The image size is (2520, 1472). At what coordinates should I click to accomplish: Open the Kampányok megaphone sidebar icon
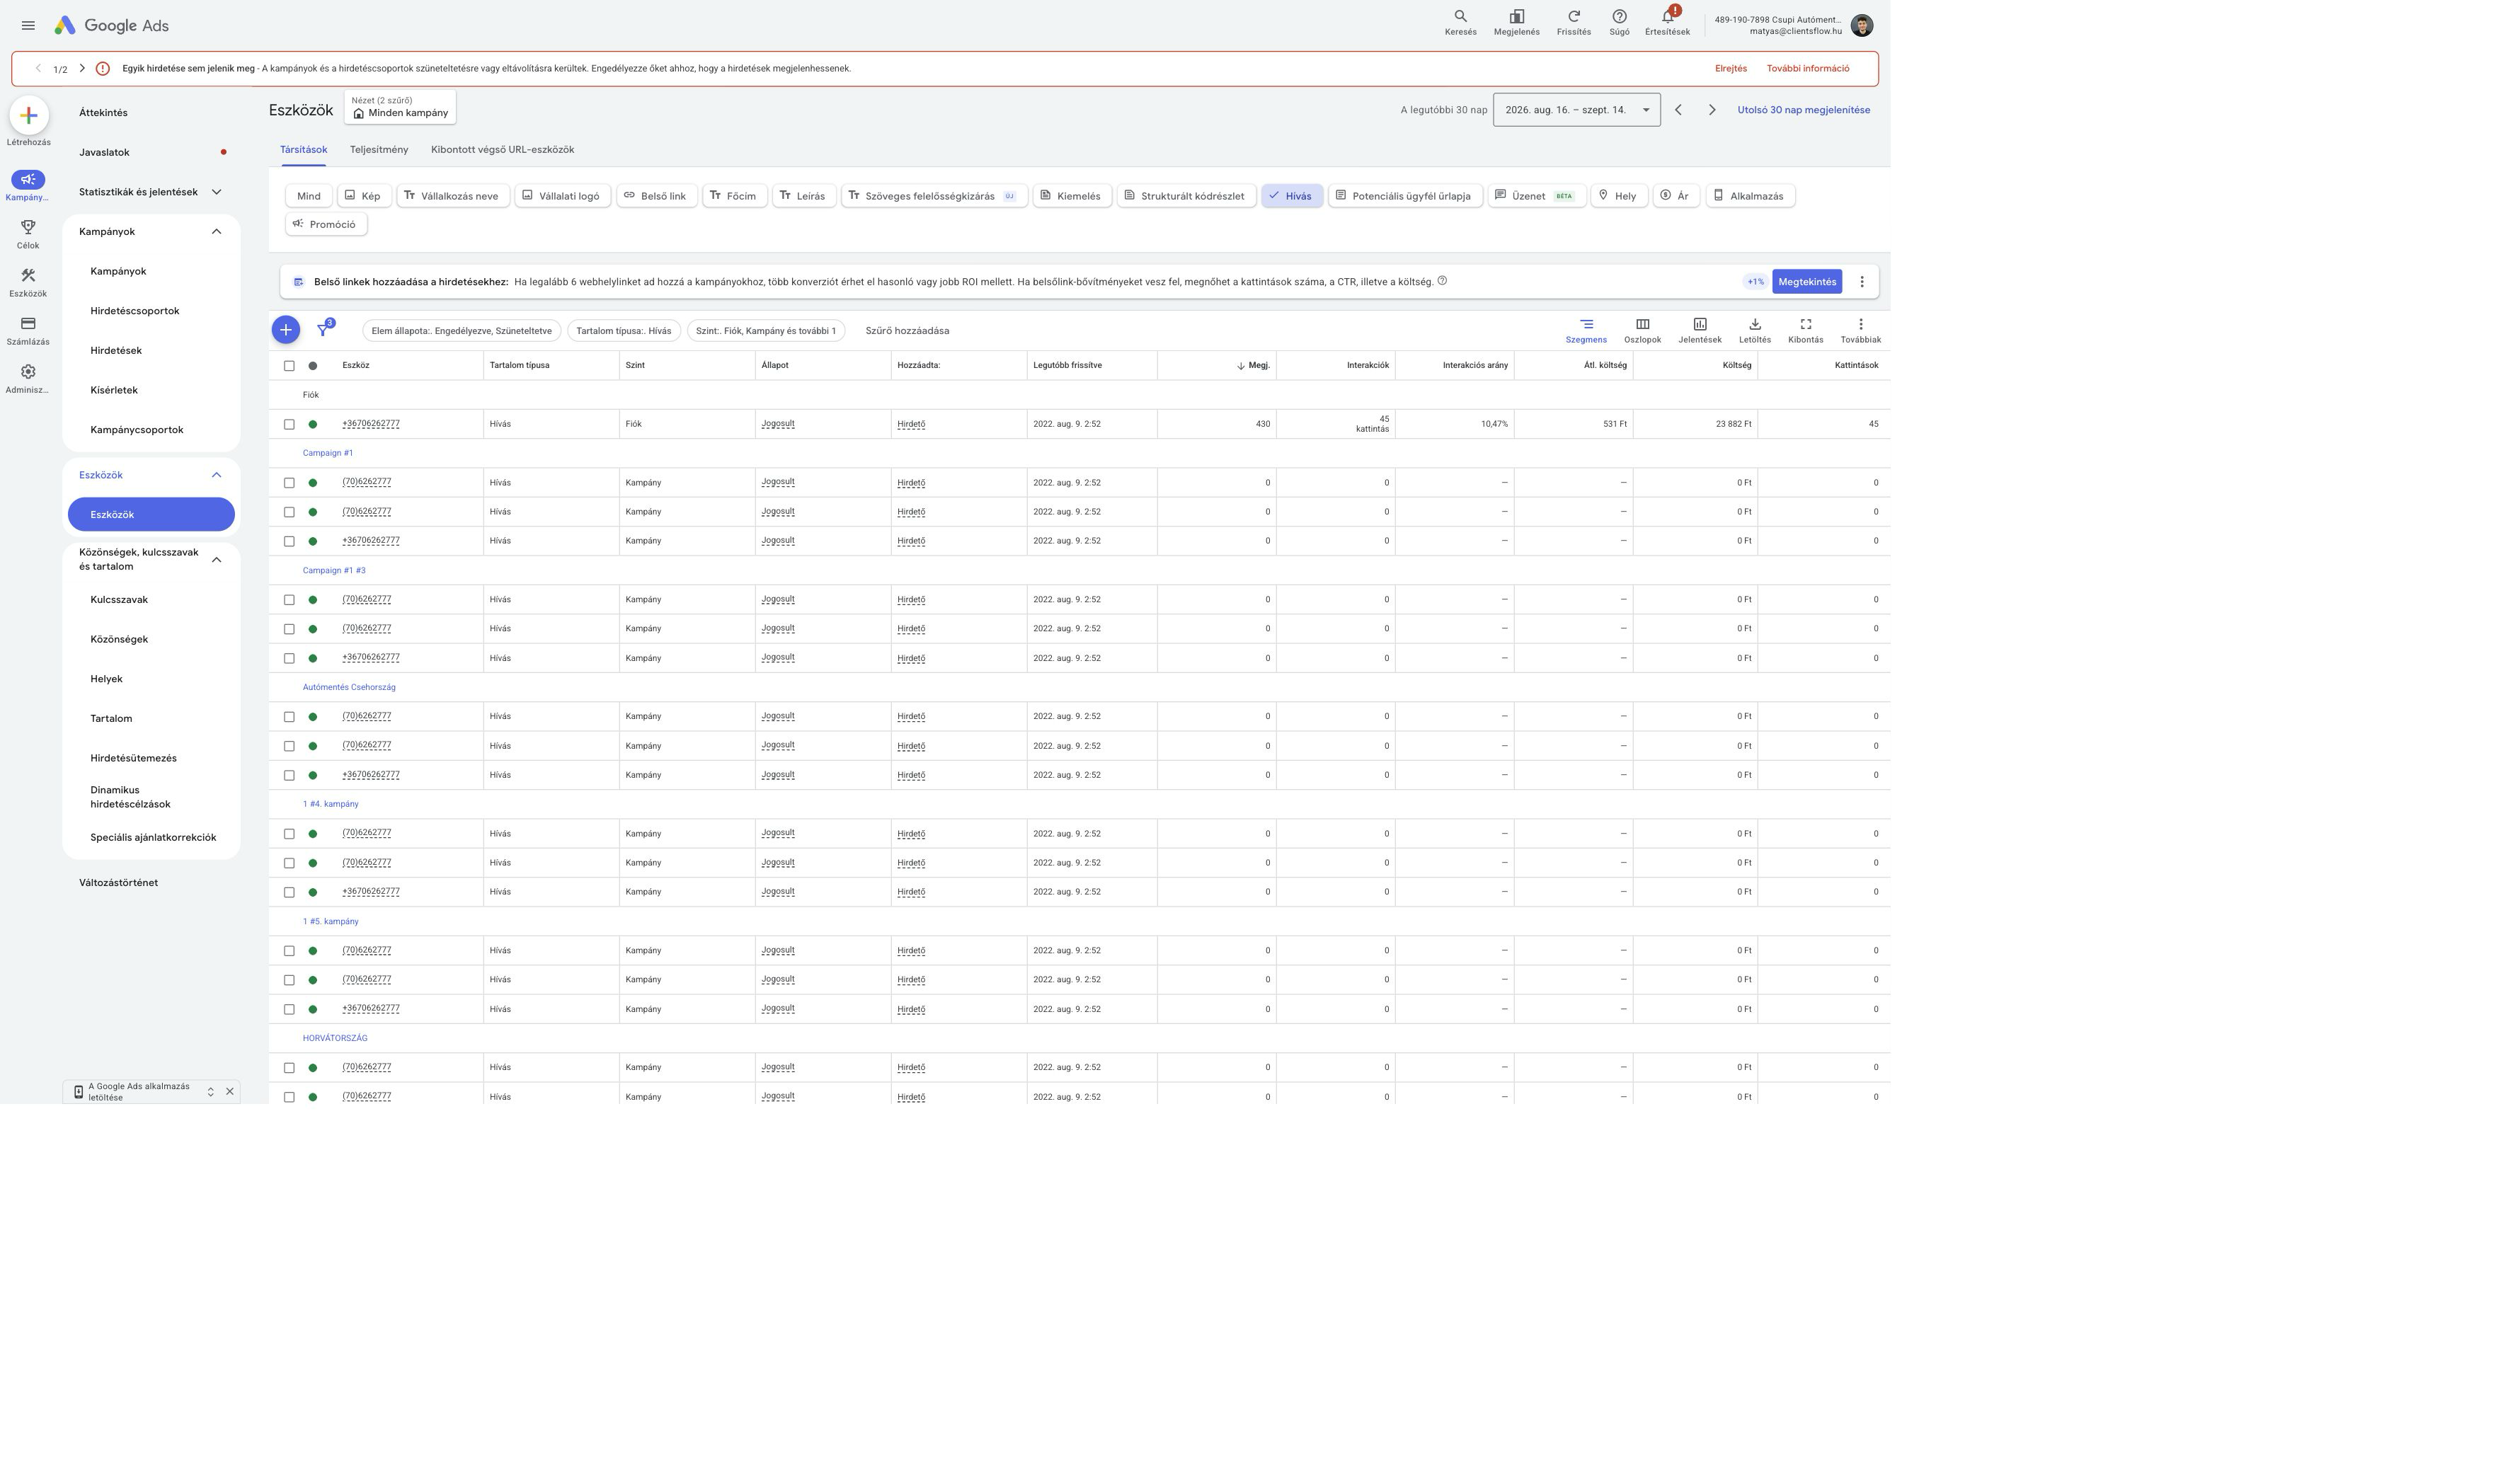[x=28, y=180]
